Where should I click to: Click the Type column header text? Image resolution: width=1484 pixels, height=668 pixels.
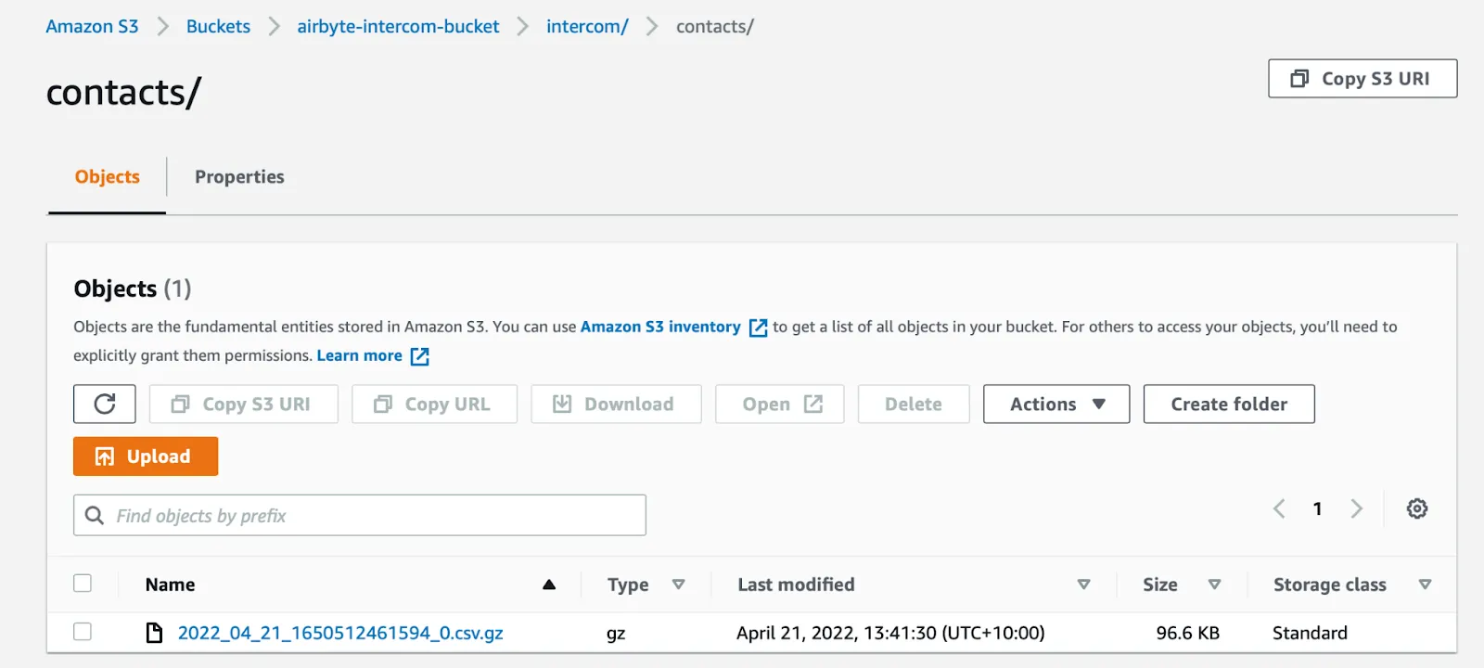click(x=628, y=585)
